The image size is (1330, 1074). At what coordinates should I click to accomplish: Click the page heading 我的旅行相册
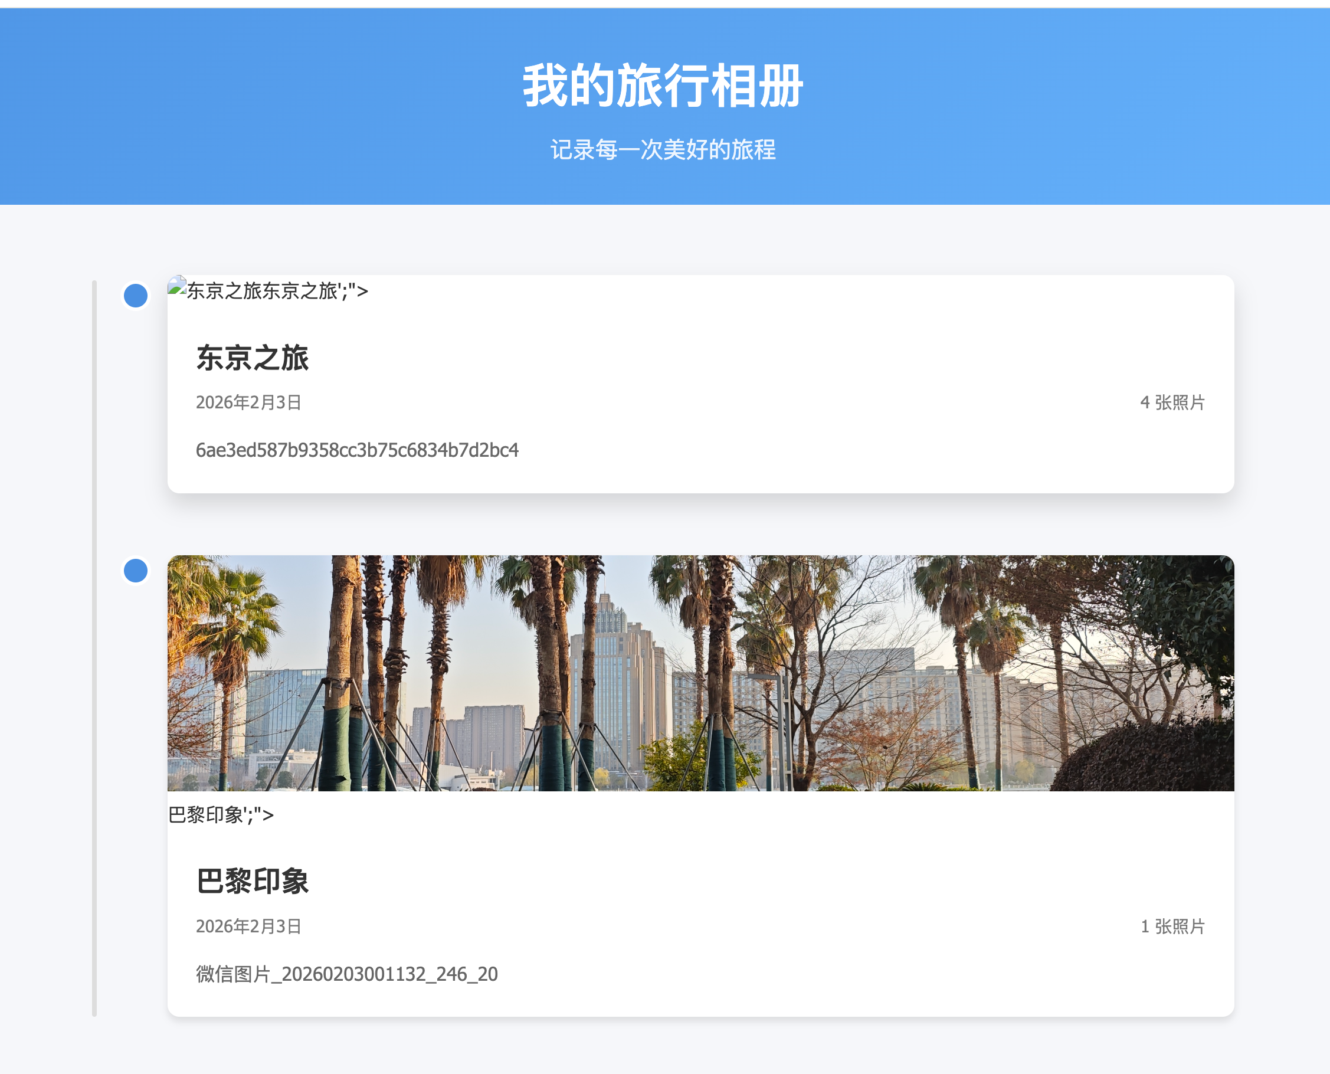point(664,86)
